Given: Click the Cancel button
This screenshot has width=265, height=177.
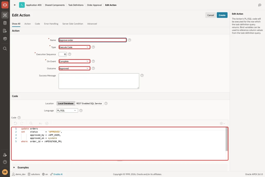Looking at the screenshot, I should (x=211, y=15).
